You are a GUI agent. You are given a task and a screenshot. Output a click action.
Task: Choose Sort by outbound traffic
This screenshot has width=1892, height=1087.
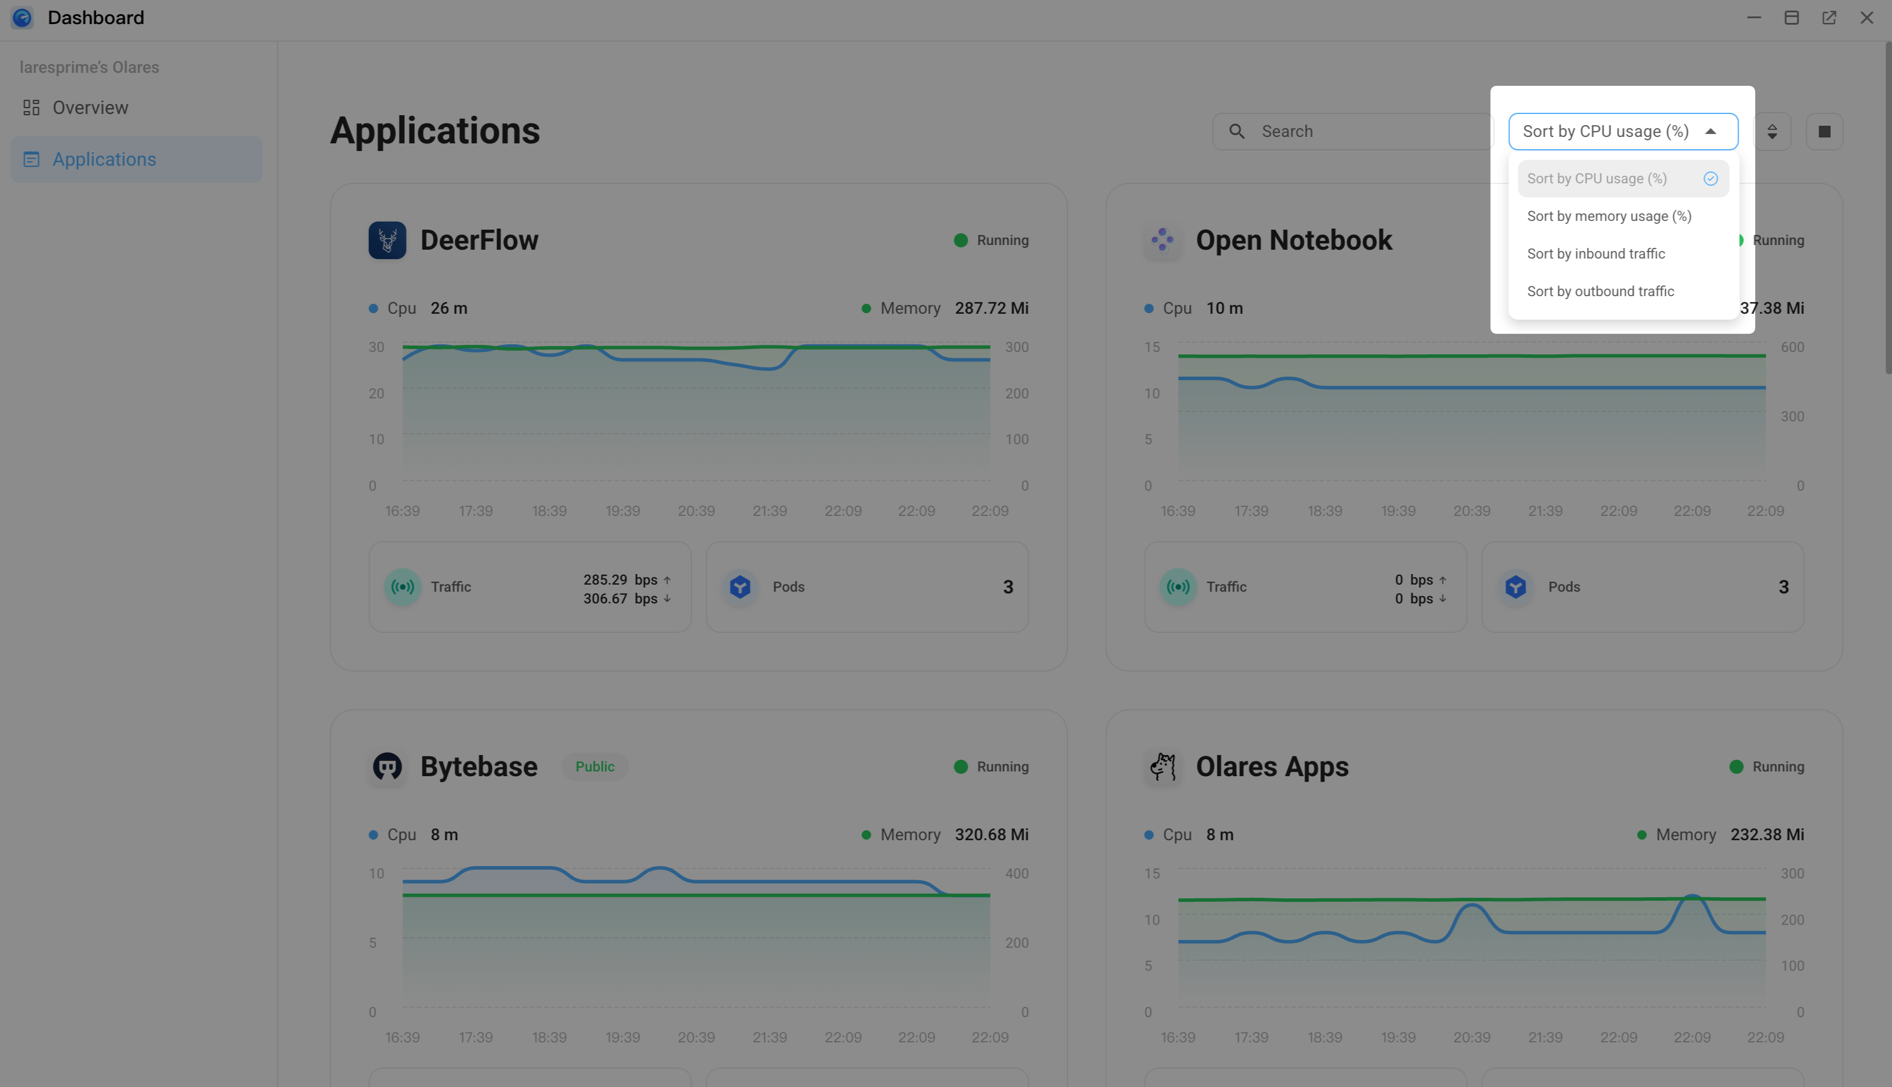pos(1600,291)
